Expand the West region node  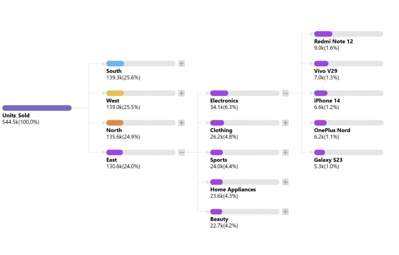(181, 93)
